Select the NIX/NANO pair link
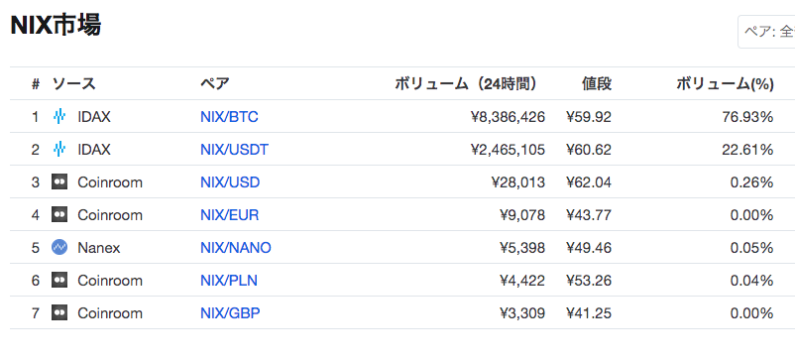The width and height of the screenshot is (795, 360). (236, 247)
